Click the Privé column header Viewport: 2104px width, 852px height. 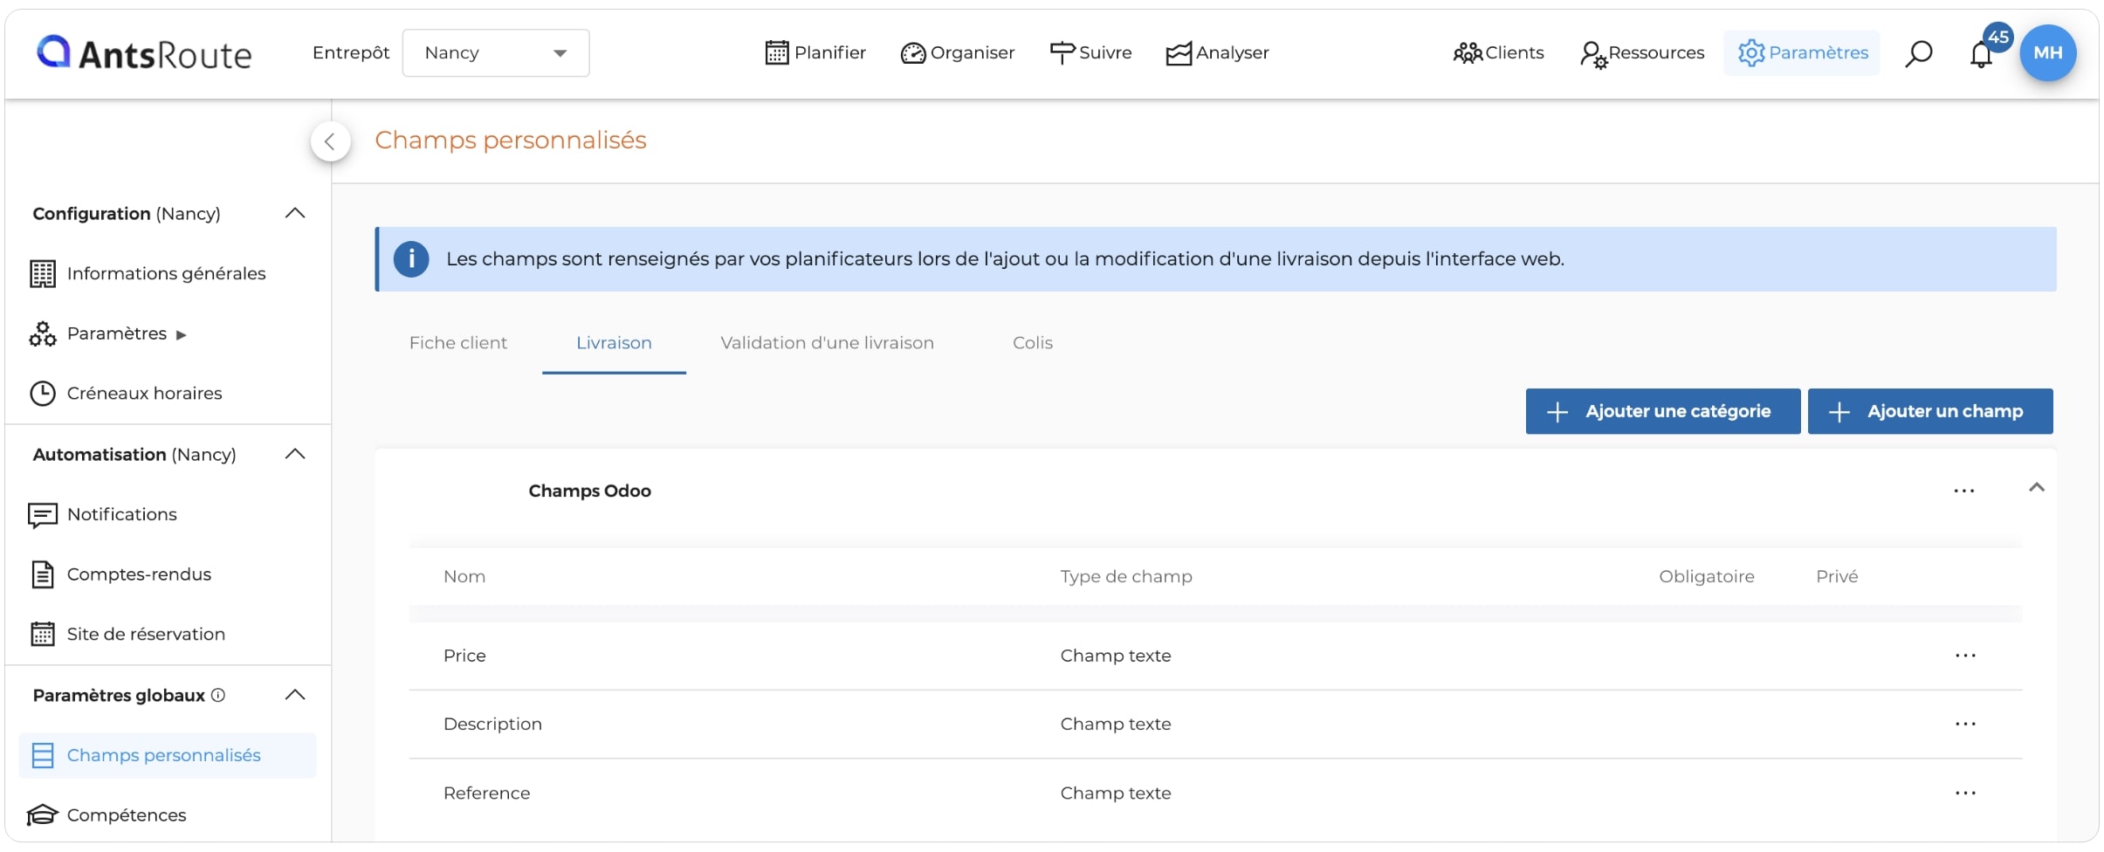point(1837,577)
